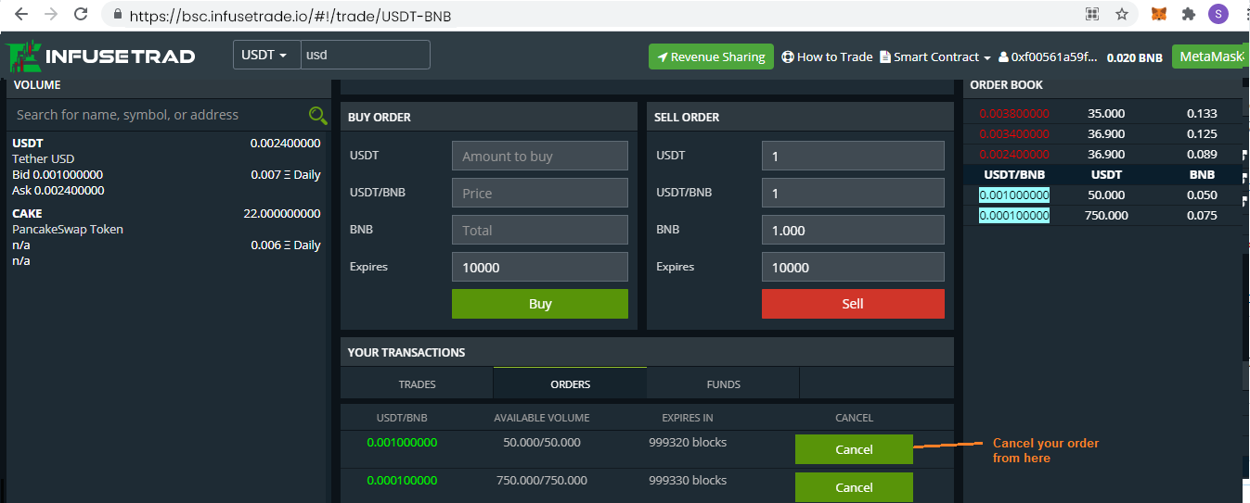Open the How to Trade link
The height and width of the screenshot is (503, 1250).
[x=827, y=57]
